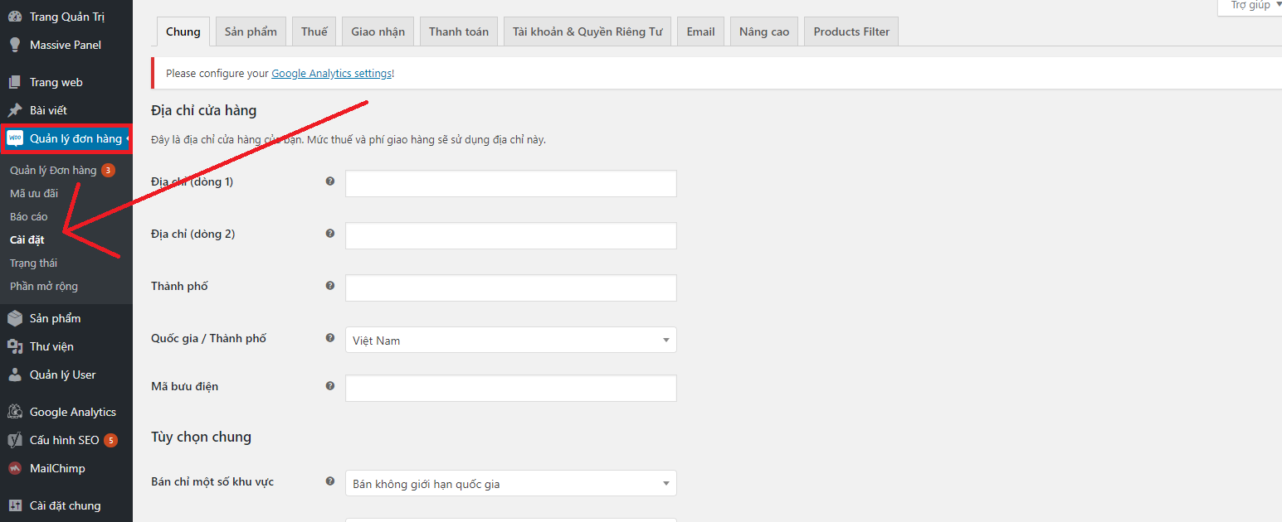Screen dimensions: 1282x522
Task: Open Quản lý User person icon
Action: (15, 375)
